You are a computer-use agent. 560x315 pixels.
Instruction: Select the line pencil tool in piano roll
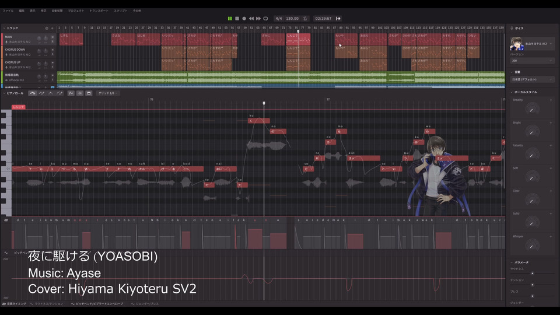[x=60, y=93]
